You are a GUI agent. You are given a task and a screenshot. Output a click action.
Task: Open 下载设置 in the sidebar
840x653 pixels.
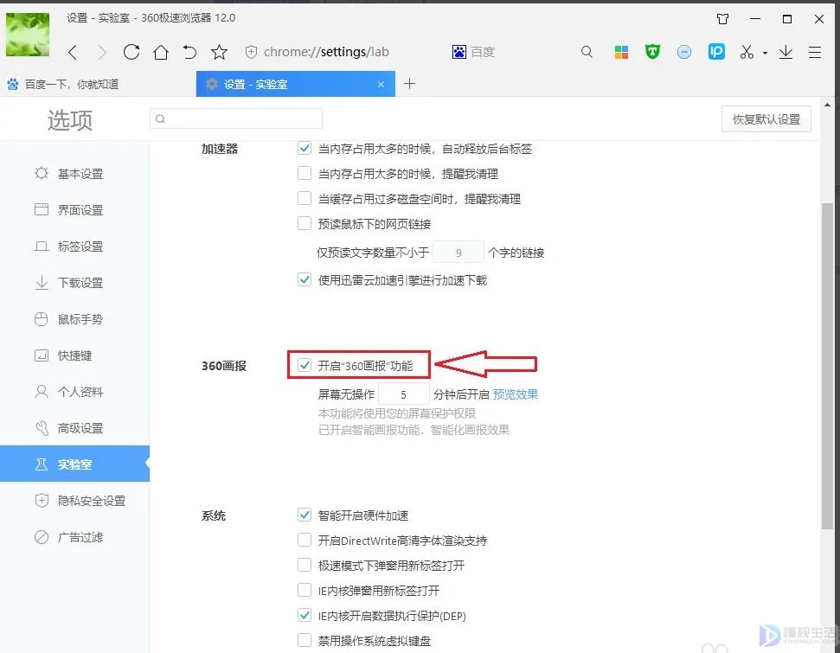pyautogui.click(x=74, y=283)
